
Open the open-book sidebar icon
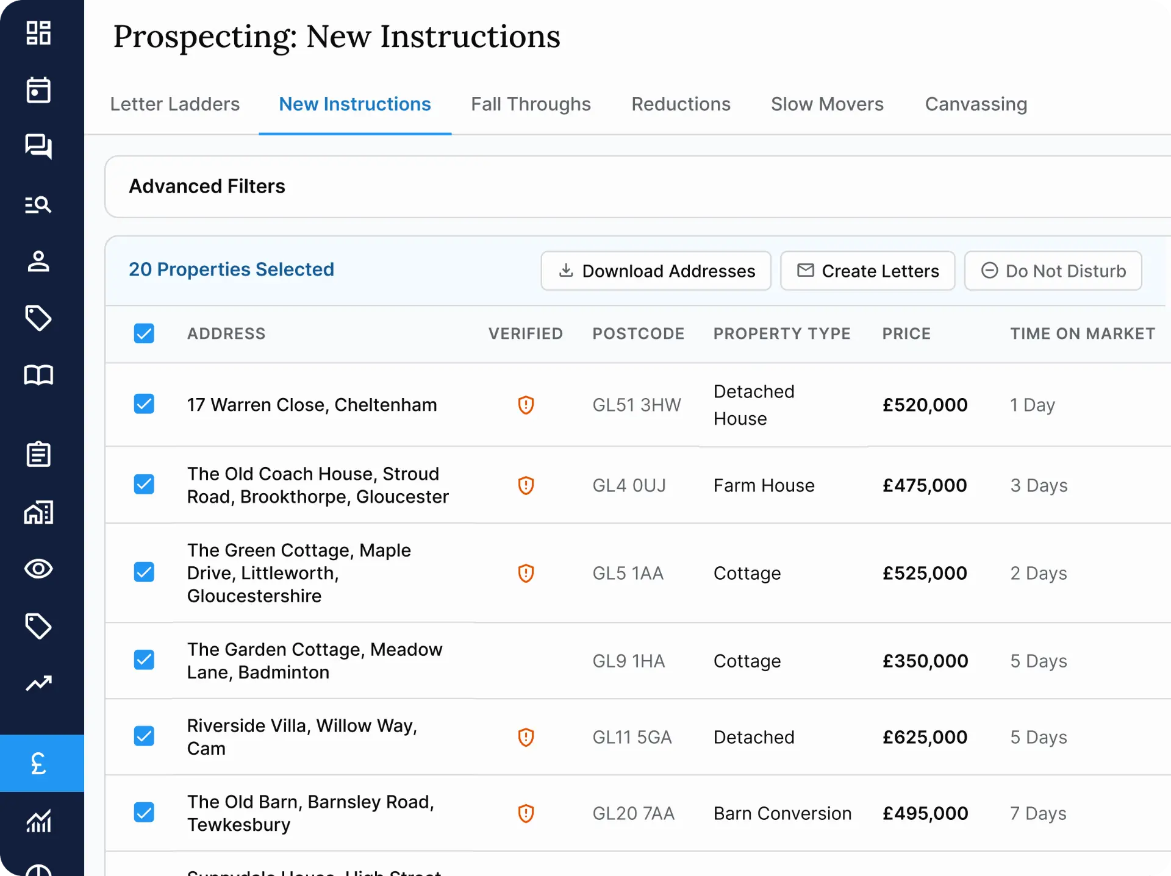point(38,374)
